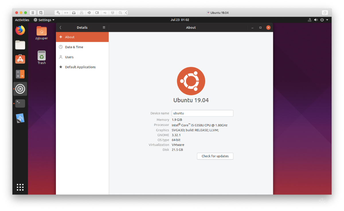This screenshot has width=344, height=211.
Task: Click the sound card speaker icon in VMware toolbar
Action: [x=89, y=13]
